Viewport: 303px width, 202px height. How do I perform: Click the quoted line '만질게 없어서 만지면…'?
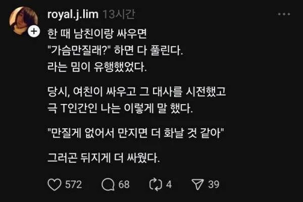point(135,133)
